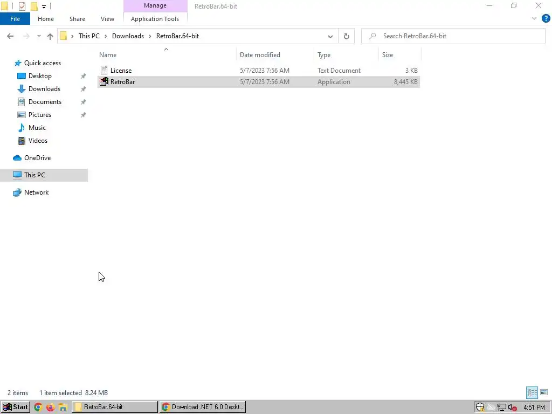
Task: Open Videos in the navigation pane
Action: [x=38, y=141]
